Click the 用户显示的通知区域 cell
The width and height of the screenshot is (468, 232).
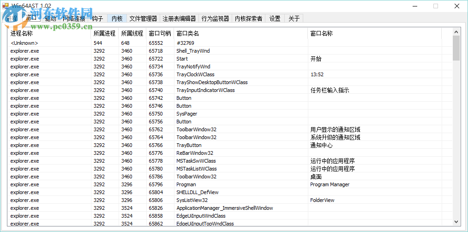pyautogui.click(x=335, y=129)
